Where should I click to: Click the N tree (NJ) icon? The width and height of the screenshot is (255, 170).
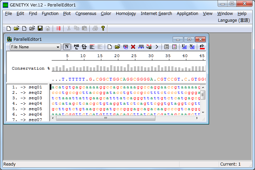pyautogui.click(x=192, y=47)
